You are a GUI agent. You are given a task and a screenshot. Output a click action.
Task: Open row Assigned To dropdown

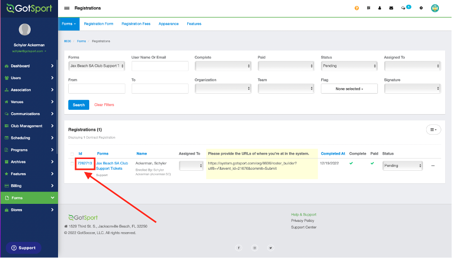(x=191, y=166)
